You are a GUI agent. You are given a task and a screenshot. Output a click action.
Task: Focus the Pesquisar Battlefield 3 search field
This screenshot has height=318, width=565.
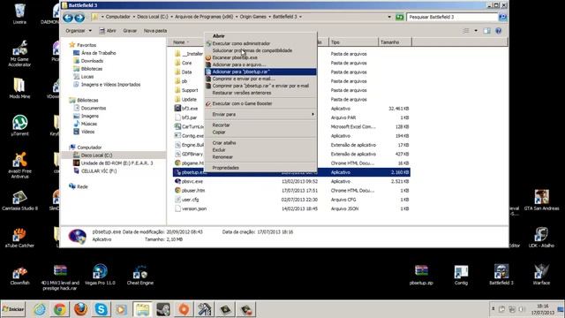coord(452,17)
